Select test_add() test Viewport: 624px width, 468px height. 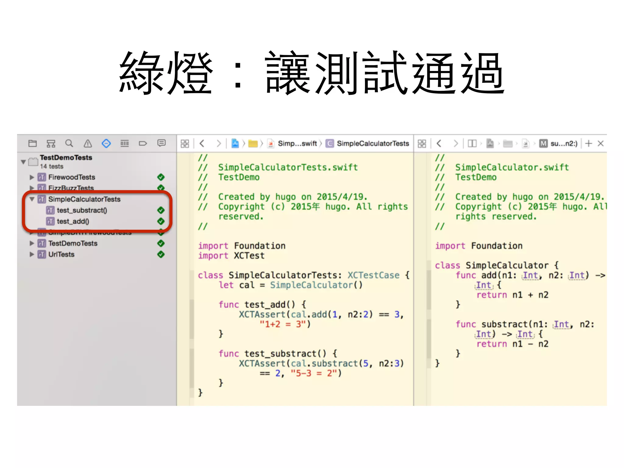coord(73,221)
